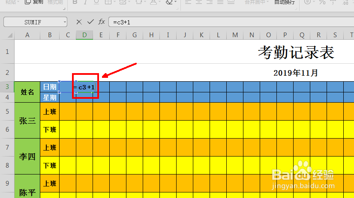Open the 合并居中 dropdown arrow
This screenshot has height=198, width=354.
(x=267, y=2)
